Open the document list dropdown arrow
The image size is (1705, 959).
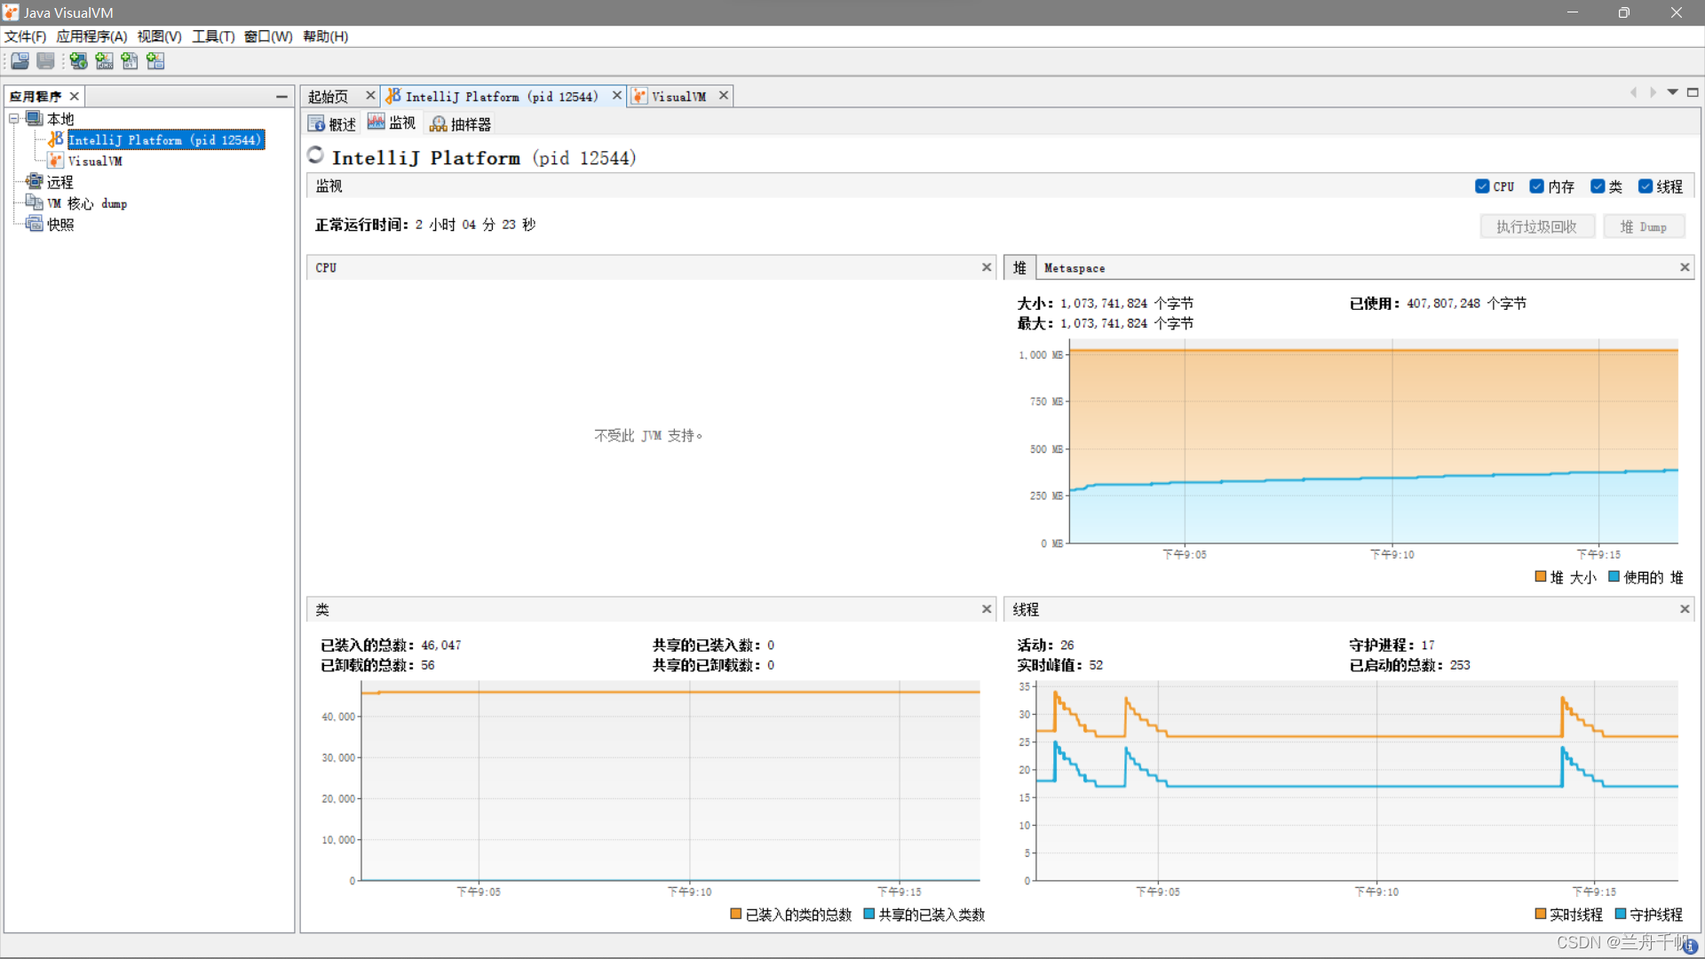[1673, 92]
